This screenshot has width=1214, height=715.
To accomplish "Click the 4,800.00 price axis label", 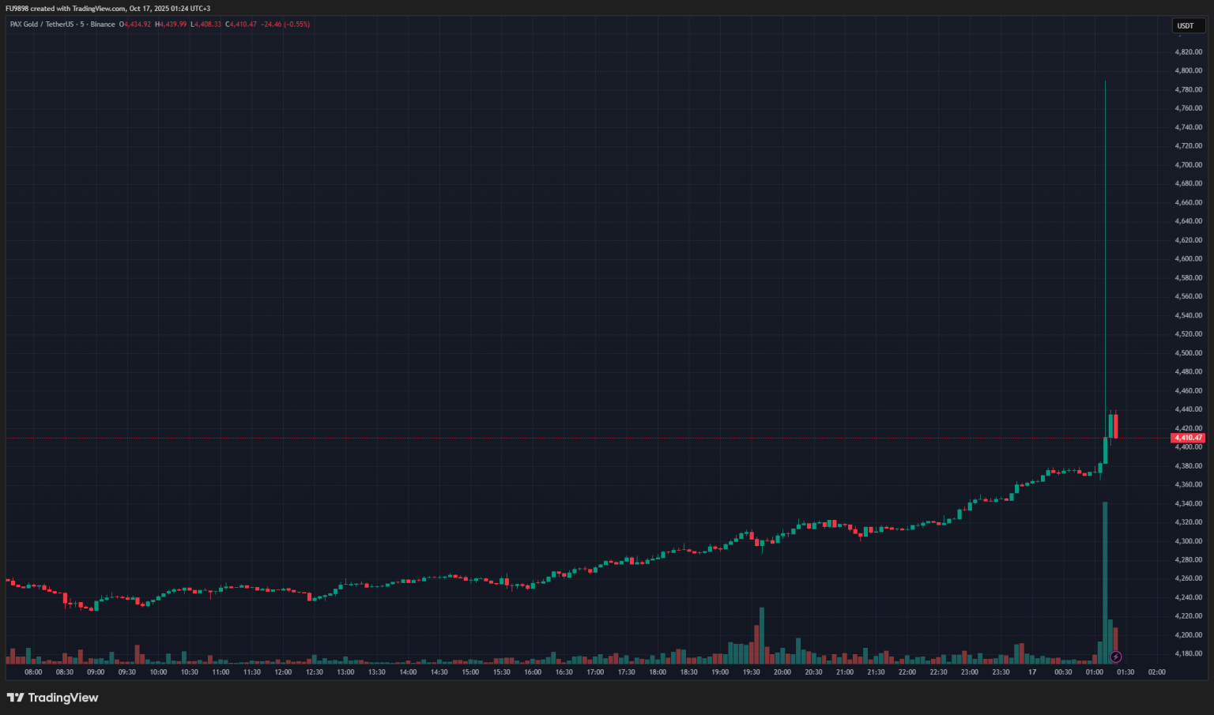I will pyautogui.click(x=1188, y=70).
